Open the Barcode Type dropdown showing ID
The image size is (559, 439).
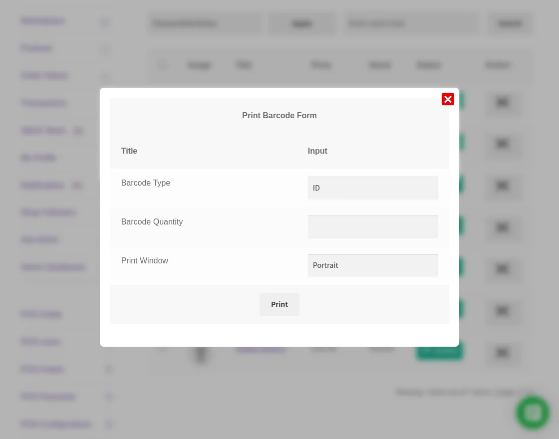pos(372,188)
